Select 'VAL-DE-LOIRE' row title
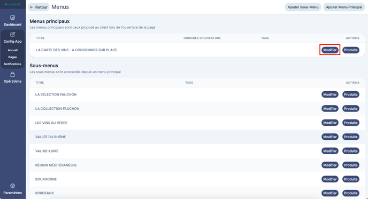 coord(47,151)
